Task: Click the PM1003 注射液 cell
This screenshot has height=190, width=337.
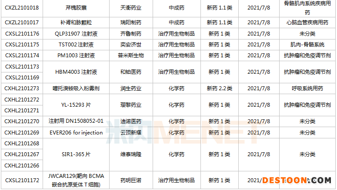Action: click(76, 56)
